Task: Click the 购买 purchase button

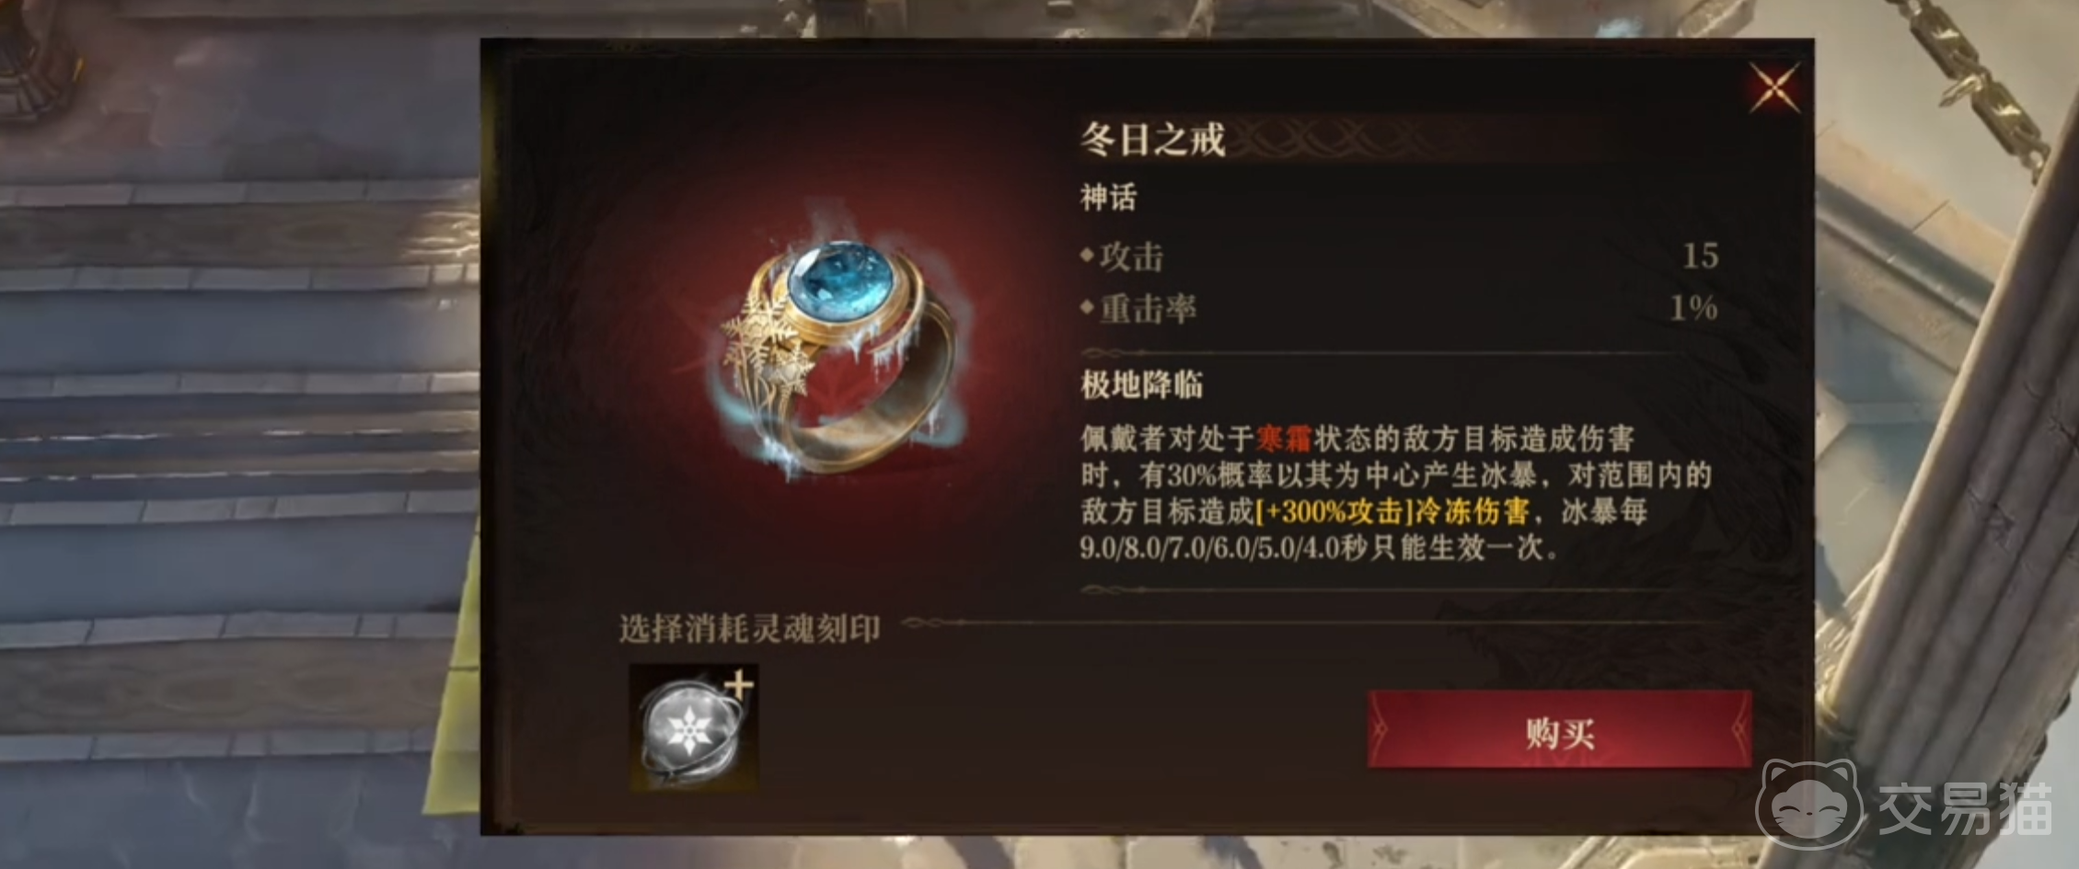Action: 1559,730
